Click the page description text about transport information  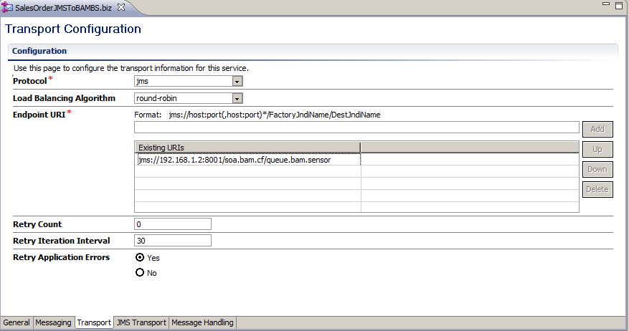131,68
